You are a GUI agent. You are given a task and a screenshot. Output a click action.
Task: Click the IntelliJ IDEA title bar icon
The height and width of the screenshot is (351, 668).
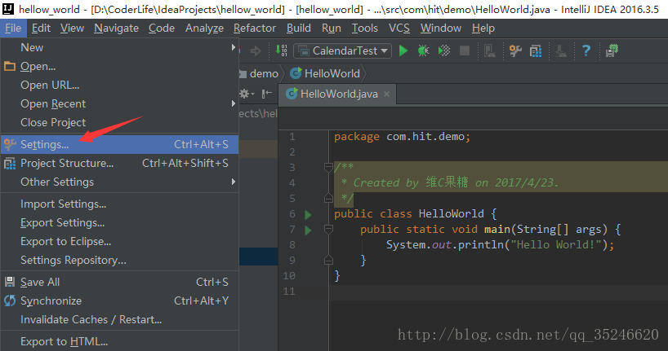coord(7,9)
